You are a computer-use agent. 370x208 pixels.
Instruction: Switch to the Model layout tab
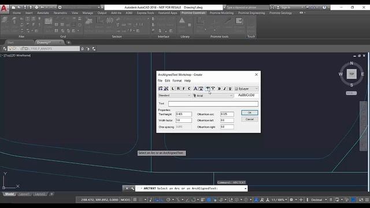[10, 194]
